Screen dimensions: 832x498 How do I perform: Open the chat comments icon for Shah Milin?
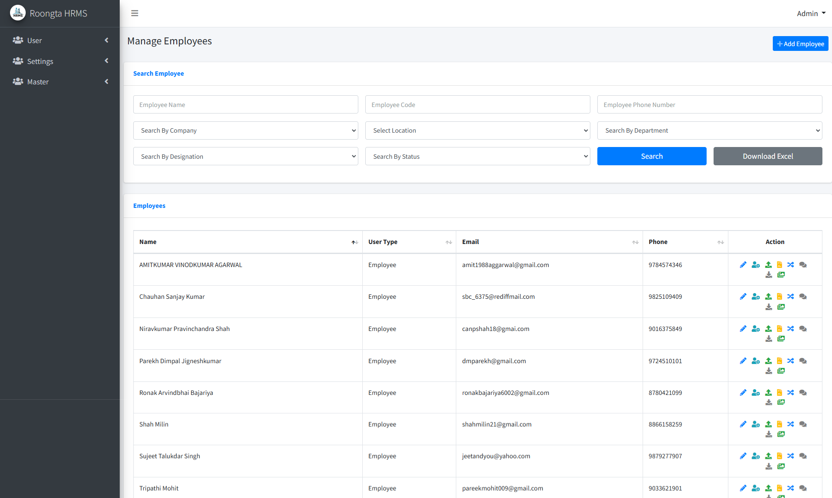point(803,424)
